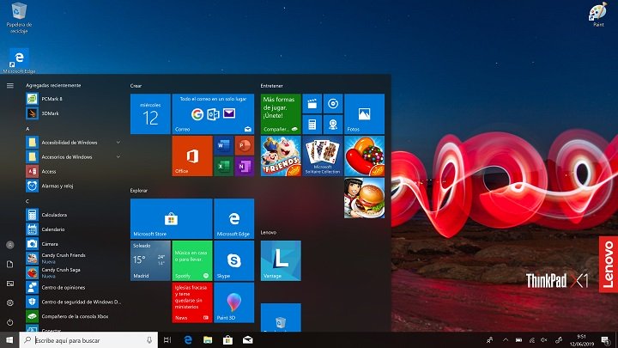Expand the Start menu hamburger button
This screenshot has height=348, width=618.
(x=10, y=86)
